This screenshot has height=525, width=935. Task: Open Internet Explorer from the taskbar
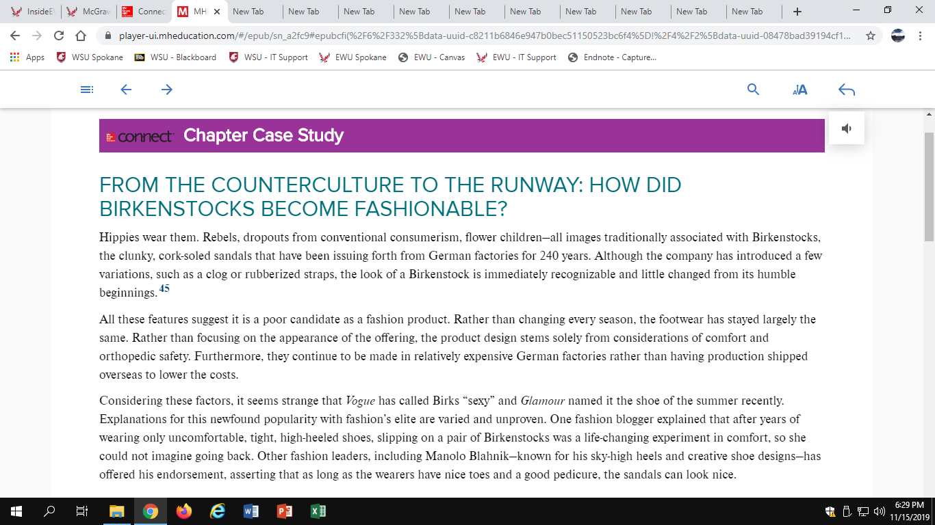click(x=217, y=511)
